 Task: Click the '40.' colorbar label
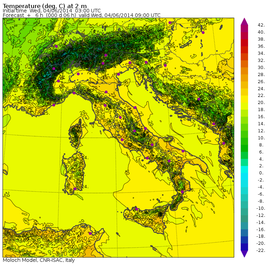(x=261, y=32)
